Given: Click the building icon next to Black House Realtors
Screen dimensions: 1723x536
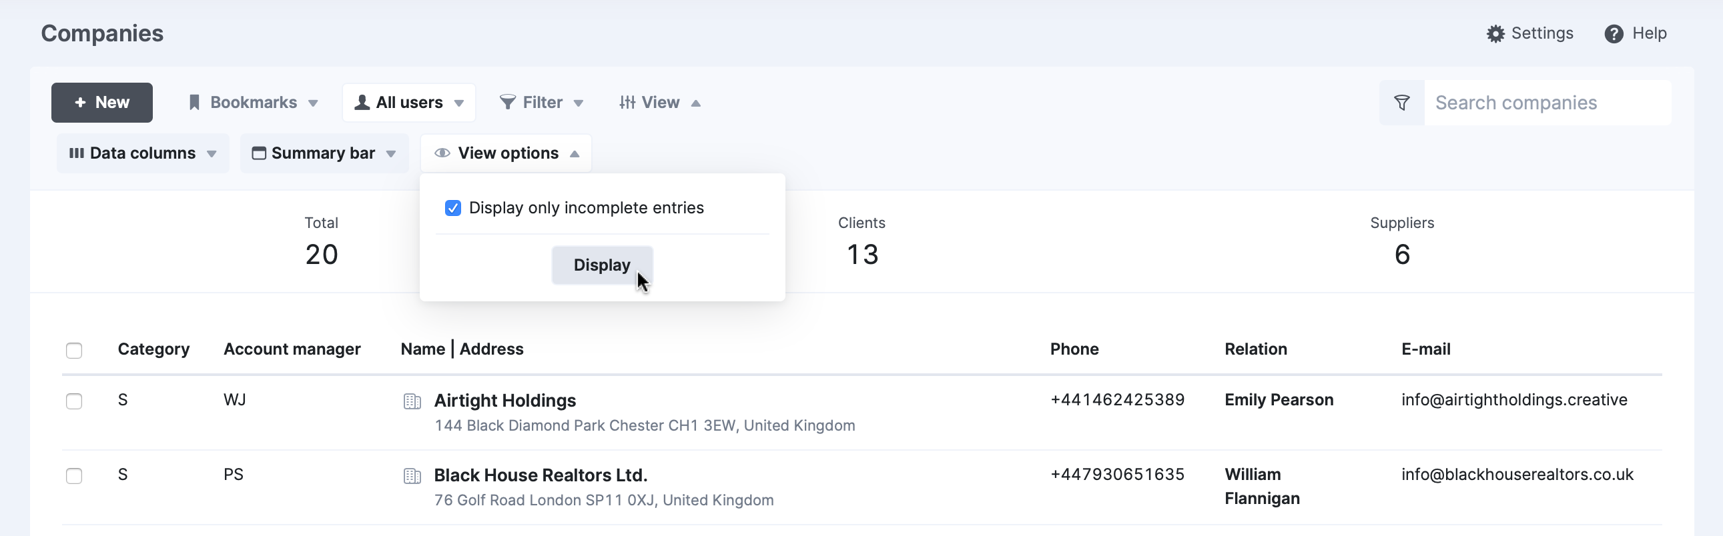Looking at the screenshot, I should click(412, 476).
